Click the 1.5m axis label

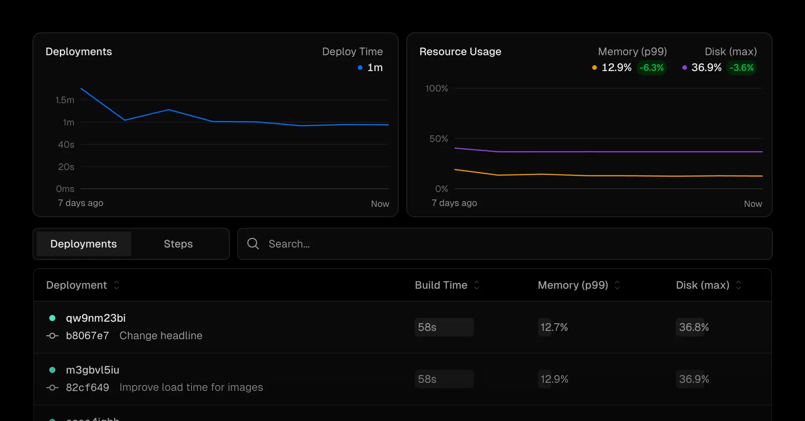click(x=65, y=100)
